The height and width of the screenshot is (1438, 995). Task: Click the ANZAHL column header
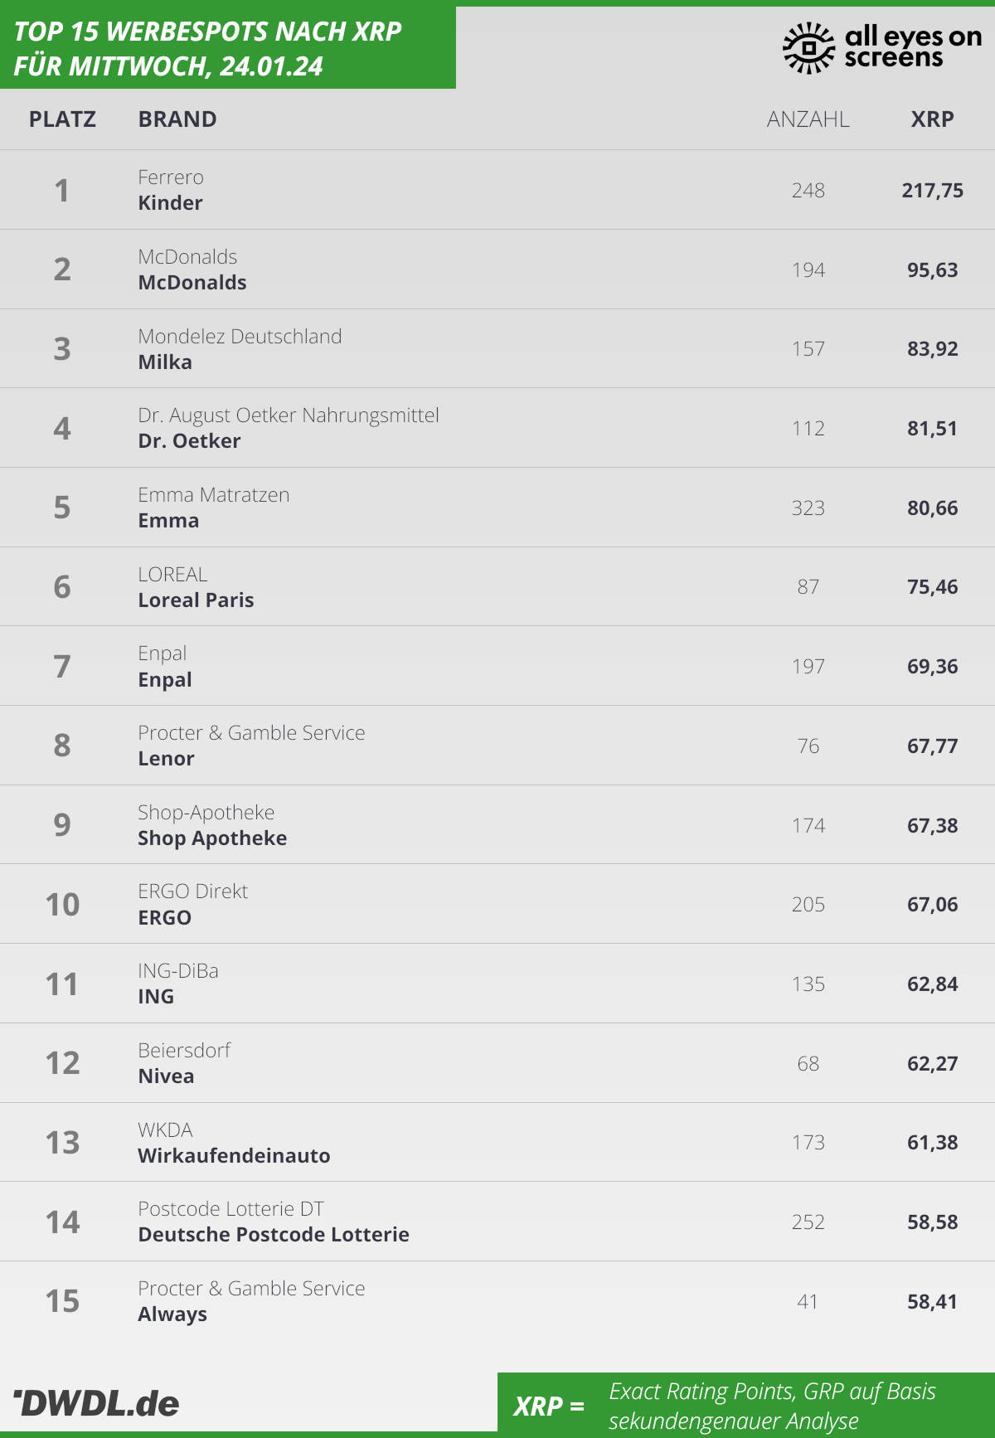(808, 119)
